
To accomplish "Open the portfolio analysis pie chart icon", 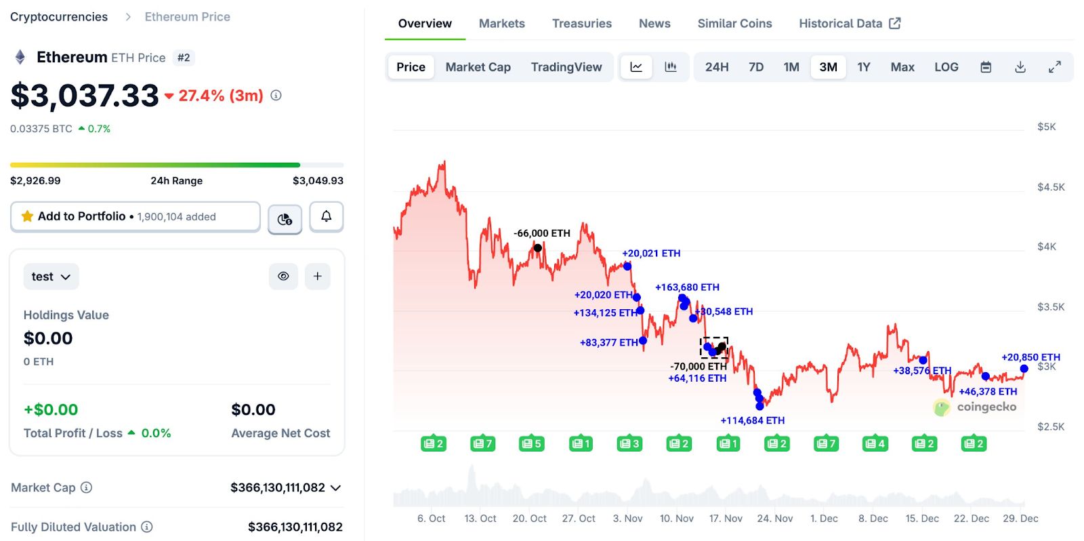I will point(285,217).
